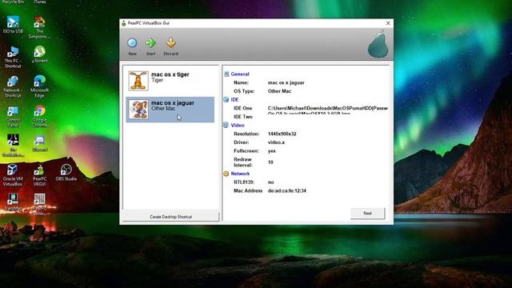Open the General settings section link
Image resolution: width=512 pixels, height=288 pixels.
[240, 74]
